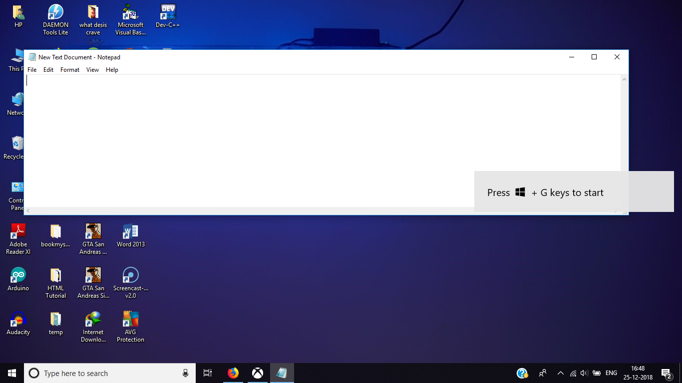The width and height of the screenshot is (682, 383).
Task: Open the Xbox app on the taskbar
Action: [257, 373]
